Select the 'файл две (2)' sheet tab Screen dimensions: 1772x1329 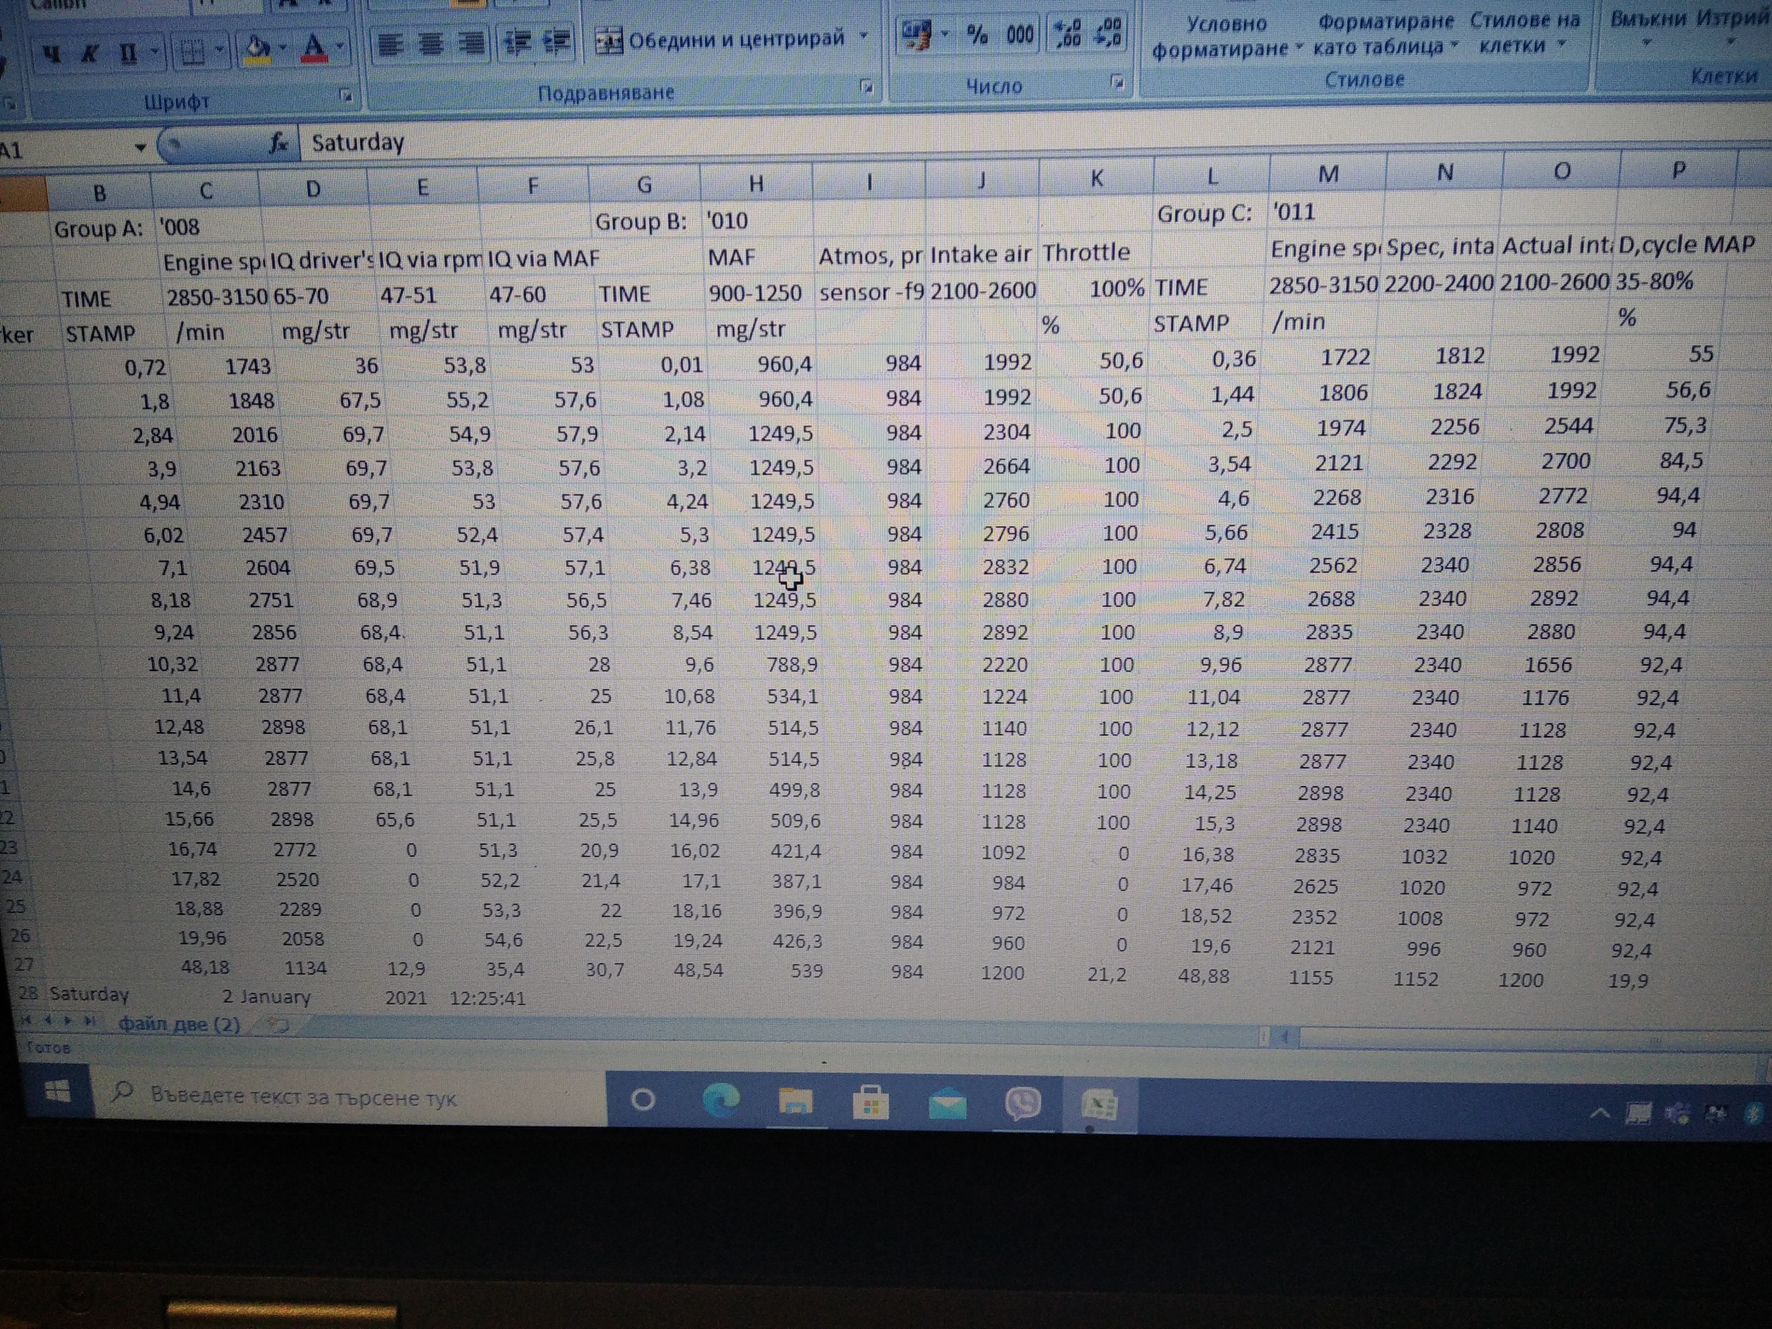click(179, 1024)
